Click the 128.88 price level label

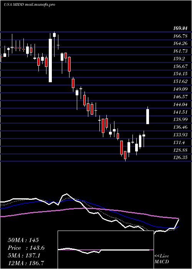click(x=180, y=150)
